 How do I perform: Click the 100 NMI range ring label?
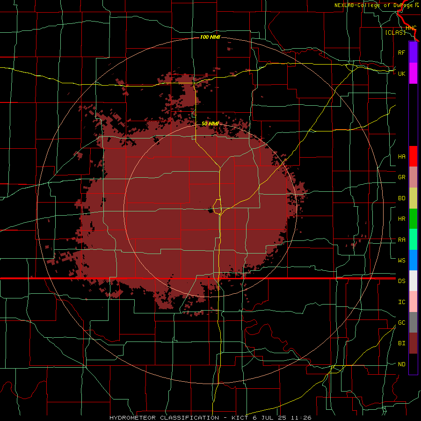(x=210, y=37)
